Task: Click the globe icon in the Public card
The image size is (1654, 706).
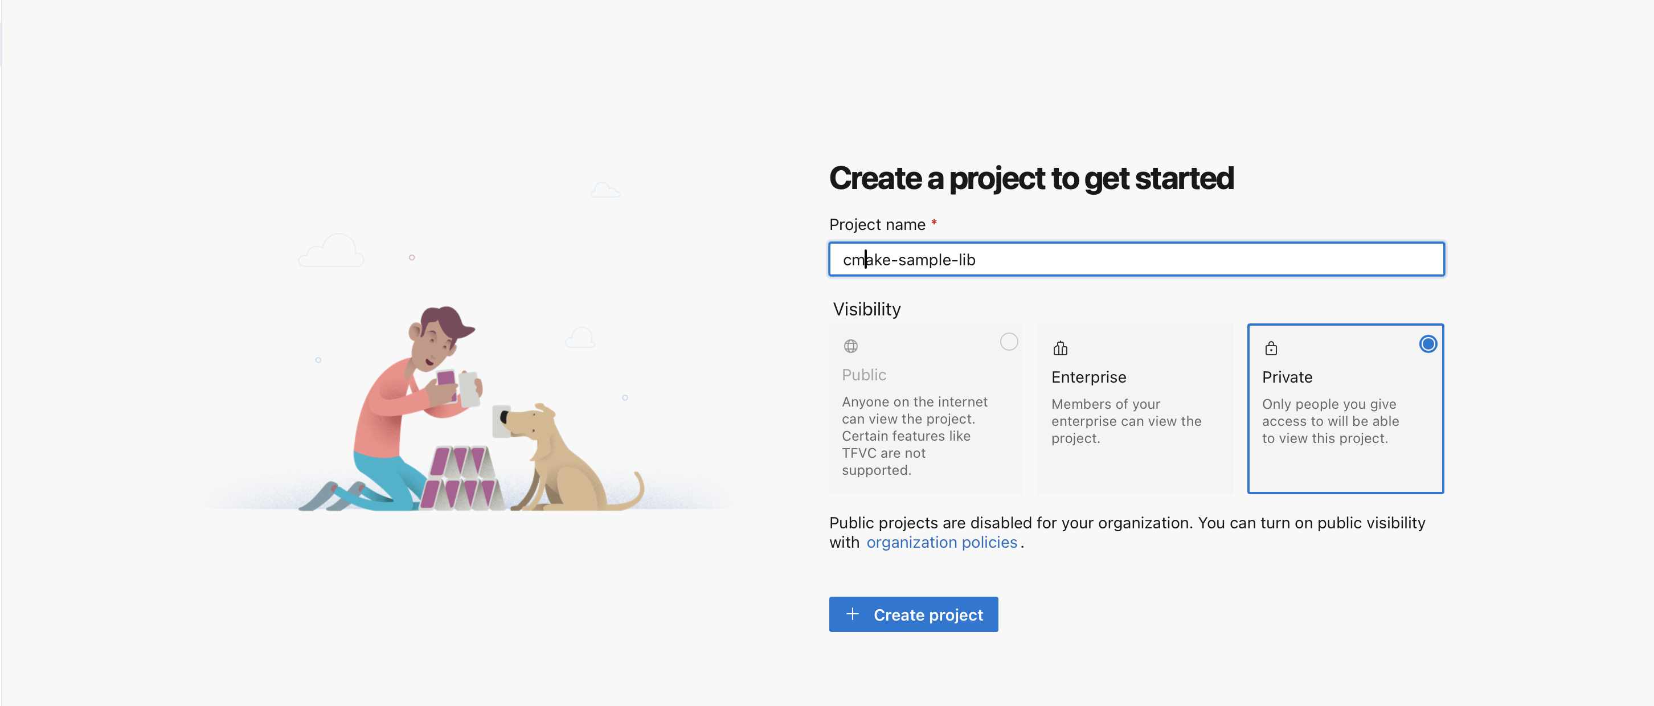Action: [851, 347]
